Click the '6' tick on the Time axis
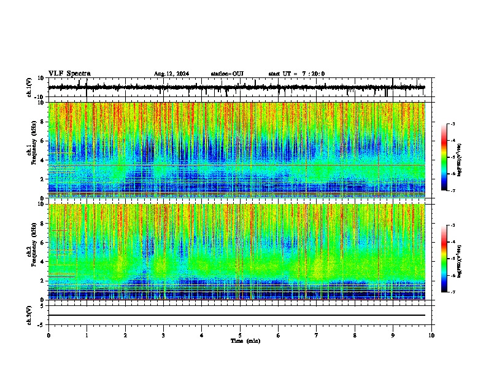The width and height of the screenshot is (486, 376). tap(278, 335)
